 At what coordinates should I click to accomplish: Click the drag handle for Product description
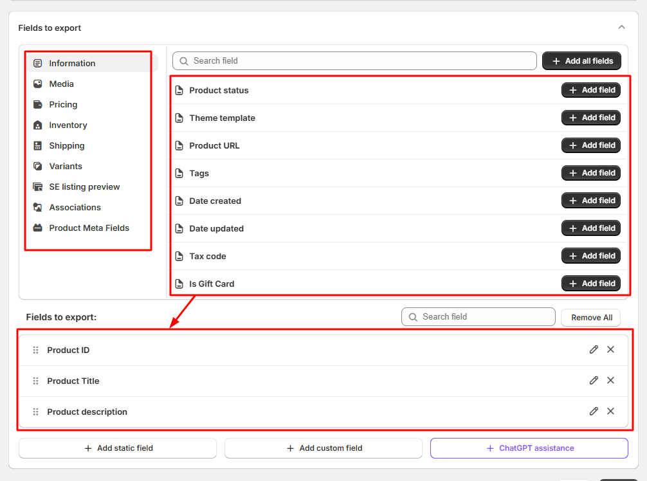(36, 412)
